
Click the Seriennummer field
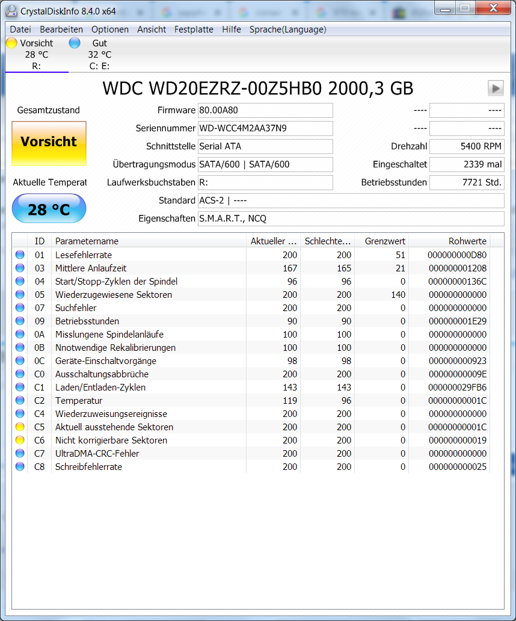[265, 128]
